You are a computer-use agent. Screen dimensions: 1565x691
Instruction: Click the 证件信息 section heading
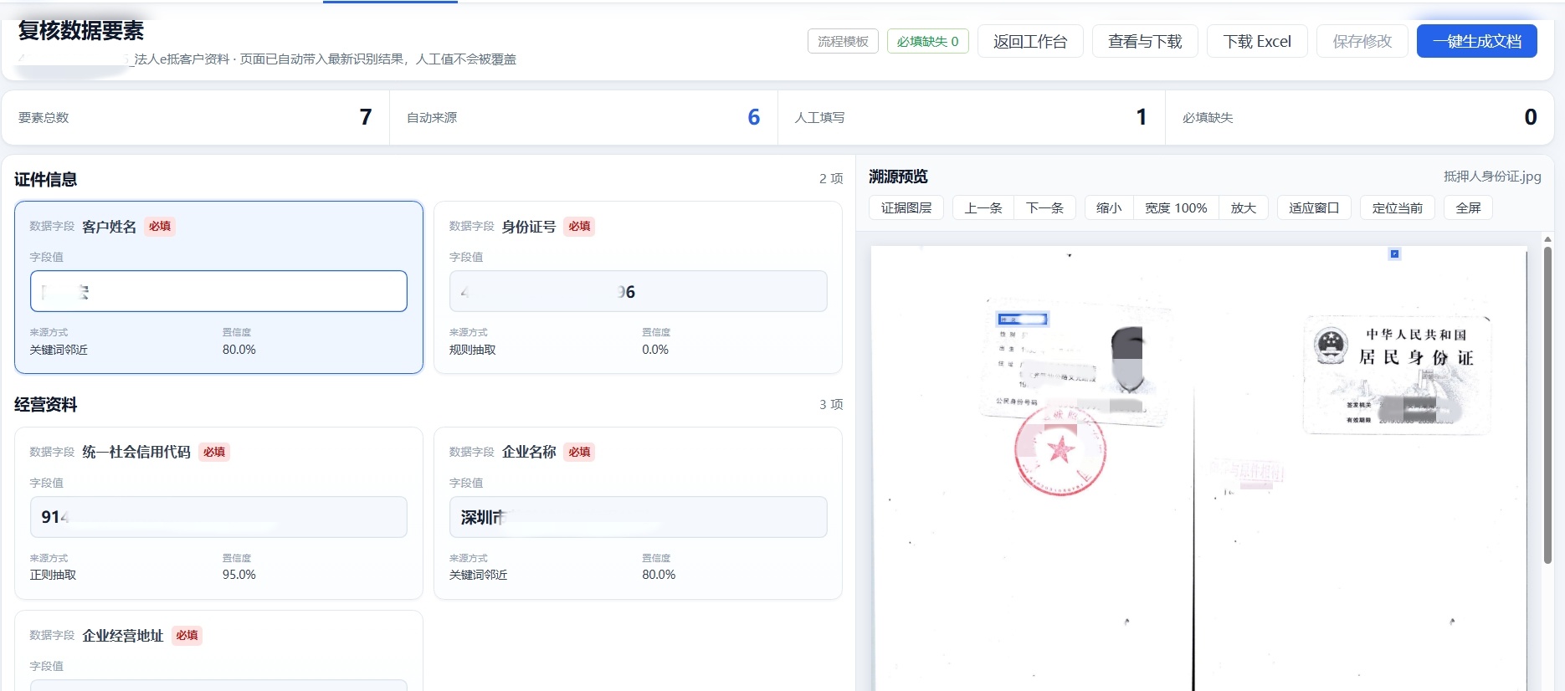(x=46, y=179)
